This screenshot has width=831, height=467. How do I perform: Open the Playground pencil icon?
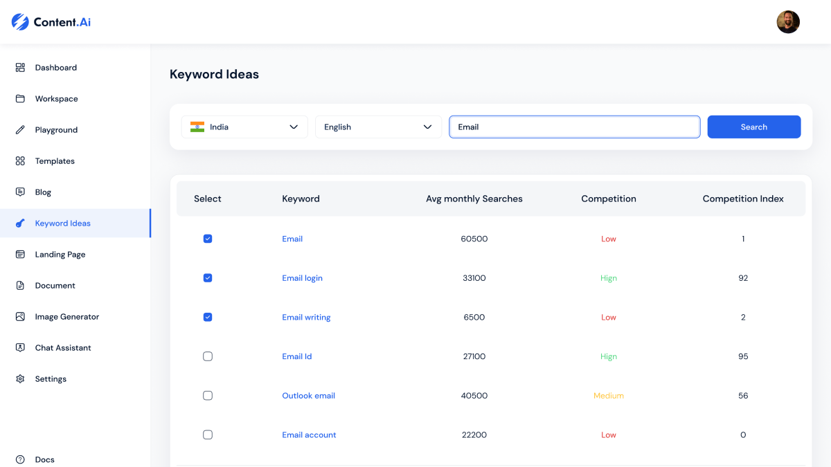[x=19, y=129]
